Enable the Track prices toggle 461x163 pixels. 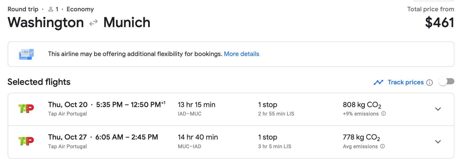click(x=446, y=82)
